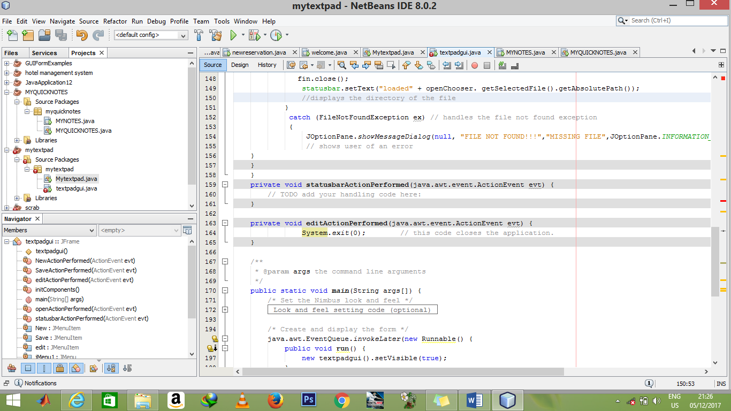
Task: Switch to History view
Action: coord(267,65)
